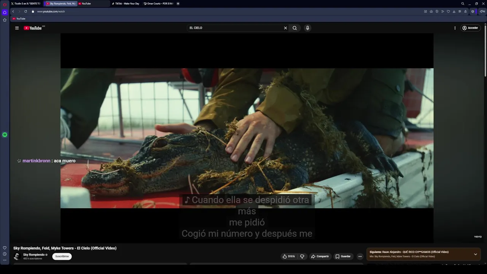The height and width of the screenshot is (274, 487).
Task: Open the Aria AI button
Action: tap(482, 11)
